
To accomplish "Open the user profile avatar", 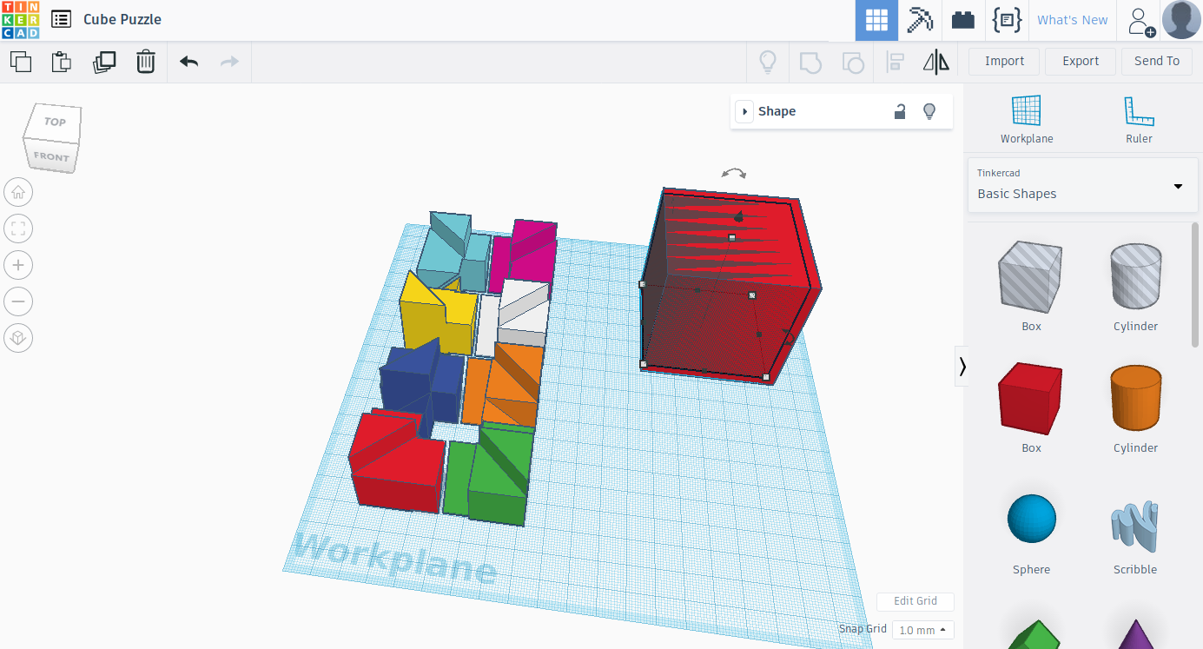I will pos(1181,20).
